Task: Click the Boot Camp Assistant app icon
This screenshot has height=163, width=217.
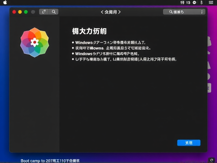Action: tap(34, 42)
